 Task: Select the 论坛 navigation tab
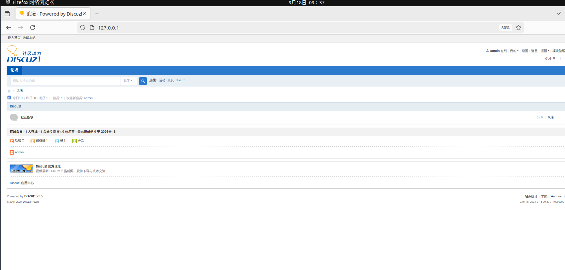point(14,70)
